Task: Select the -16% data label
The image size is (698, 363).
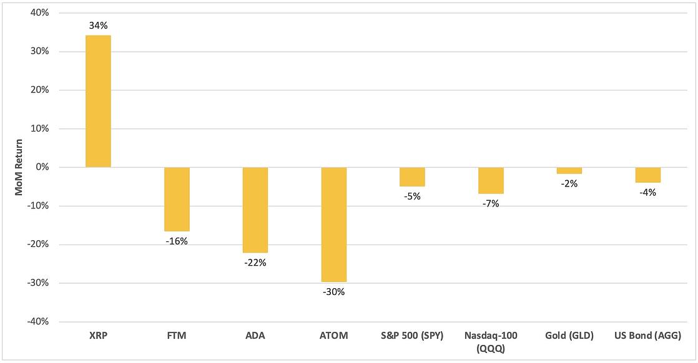Action: point(177,241)
